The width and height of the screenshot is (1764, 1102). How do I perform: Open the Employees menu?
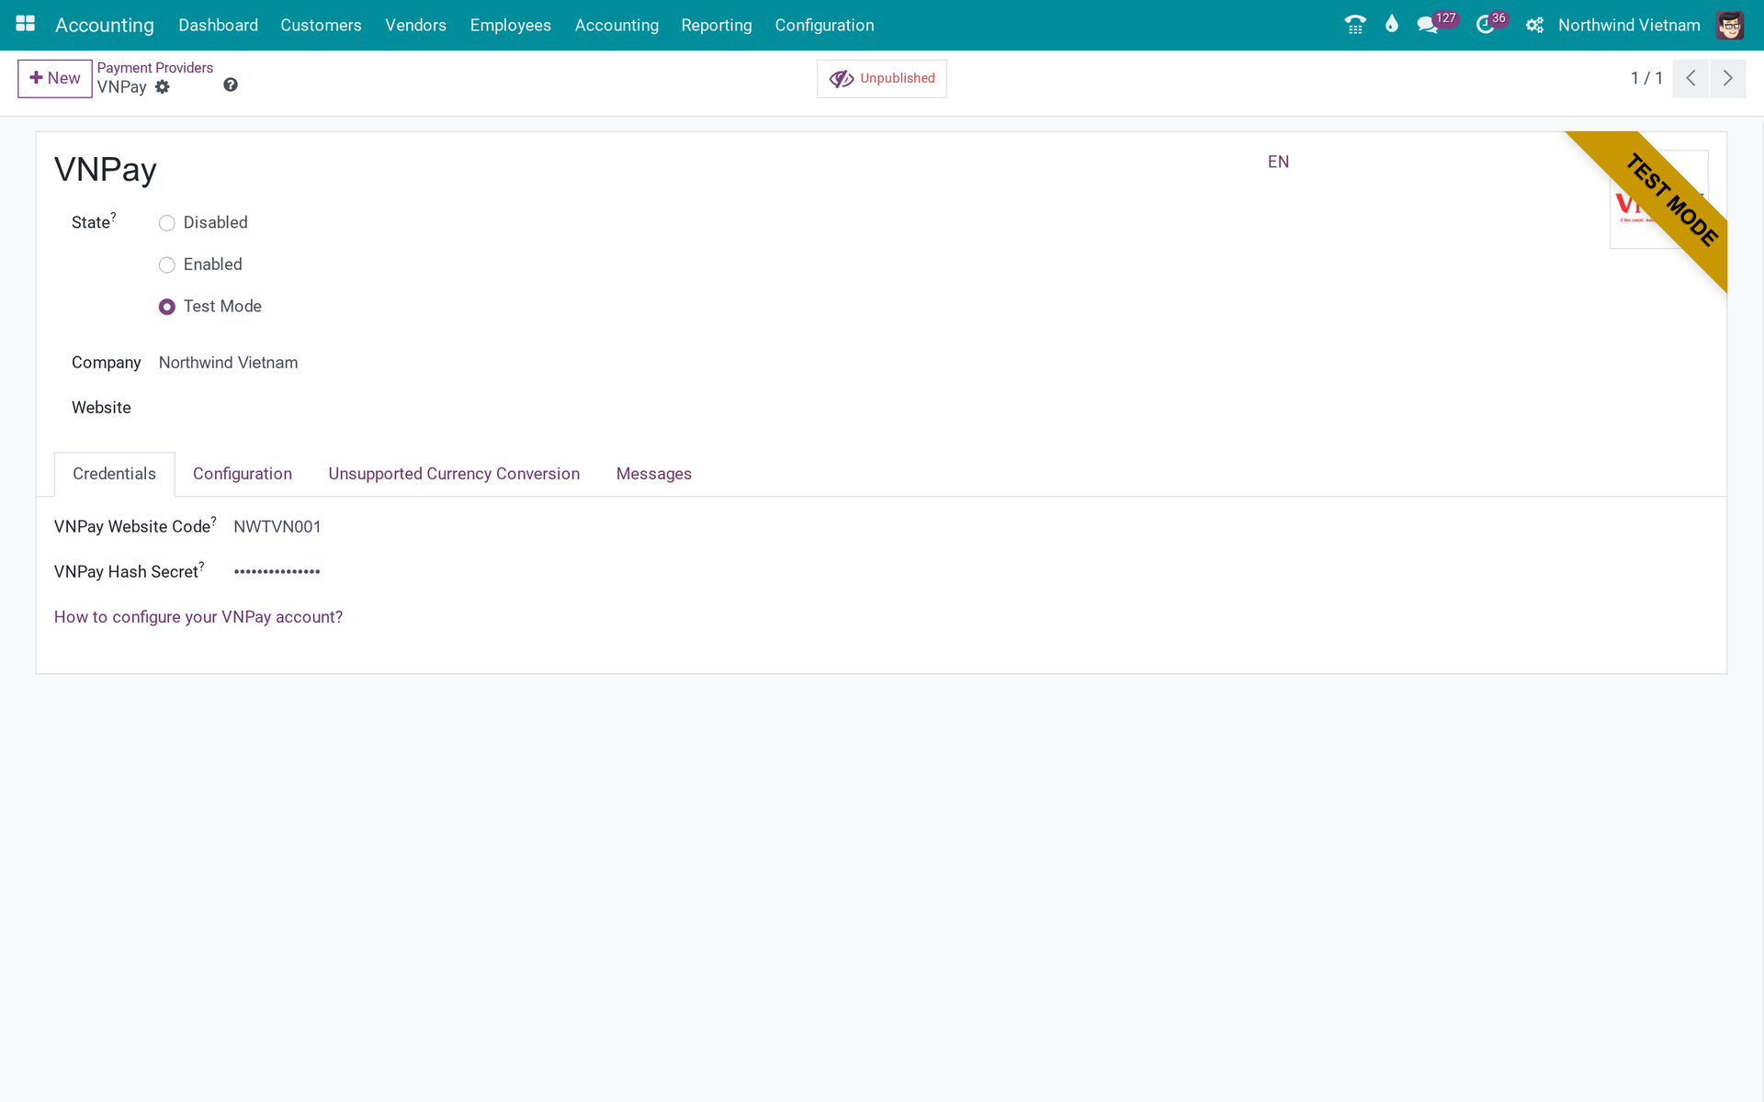[x=510, y=25]
